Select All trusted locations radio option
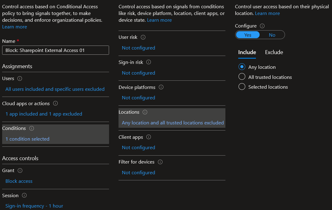Screen dimensions: 332x210 (242, 77)
